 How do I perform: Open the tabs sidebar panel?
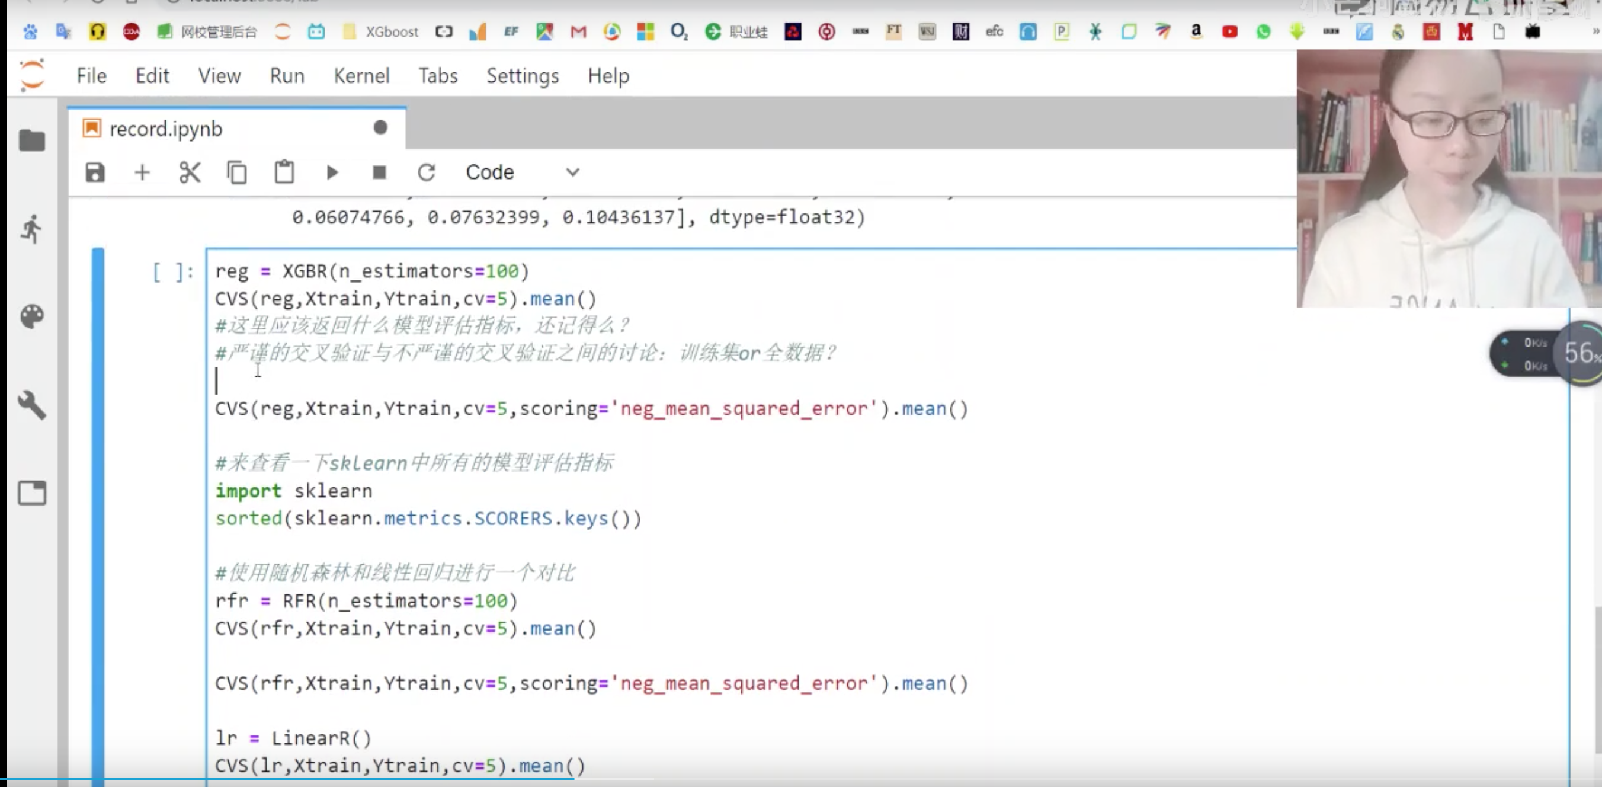click(x=32, y=492)
